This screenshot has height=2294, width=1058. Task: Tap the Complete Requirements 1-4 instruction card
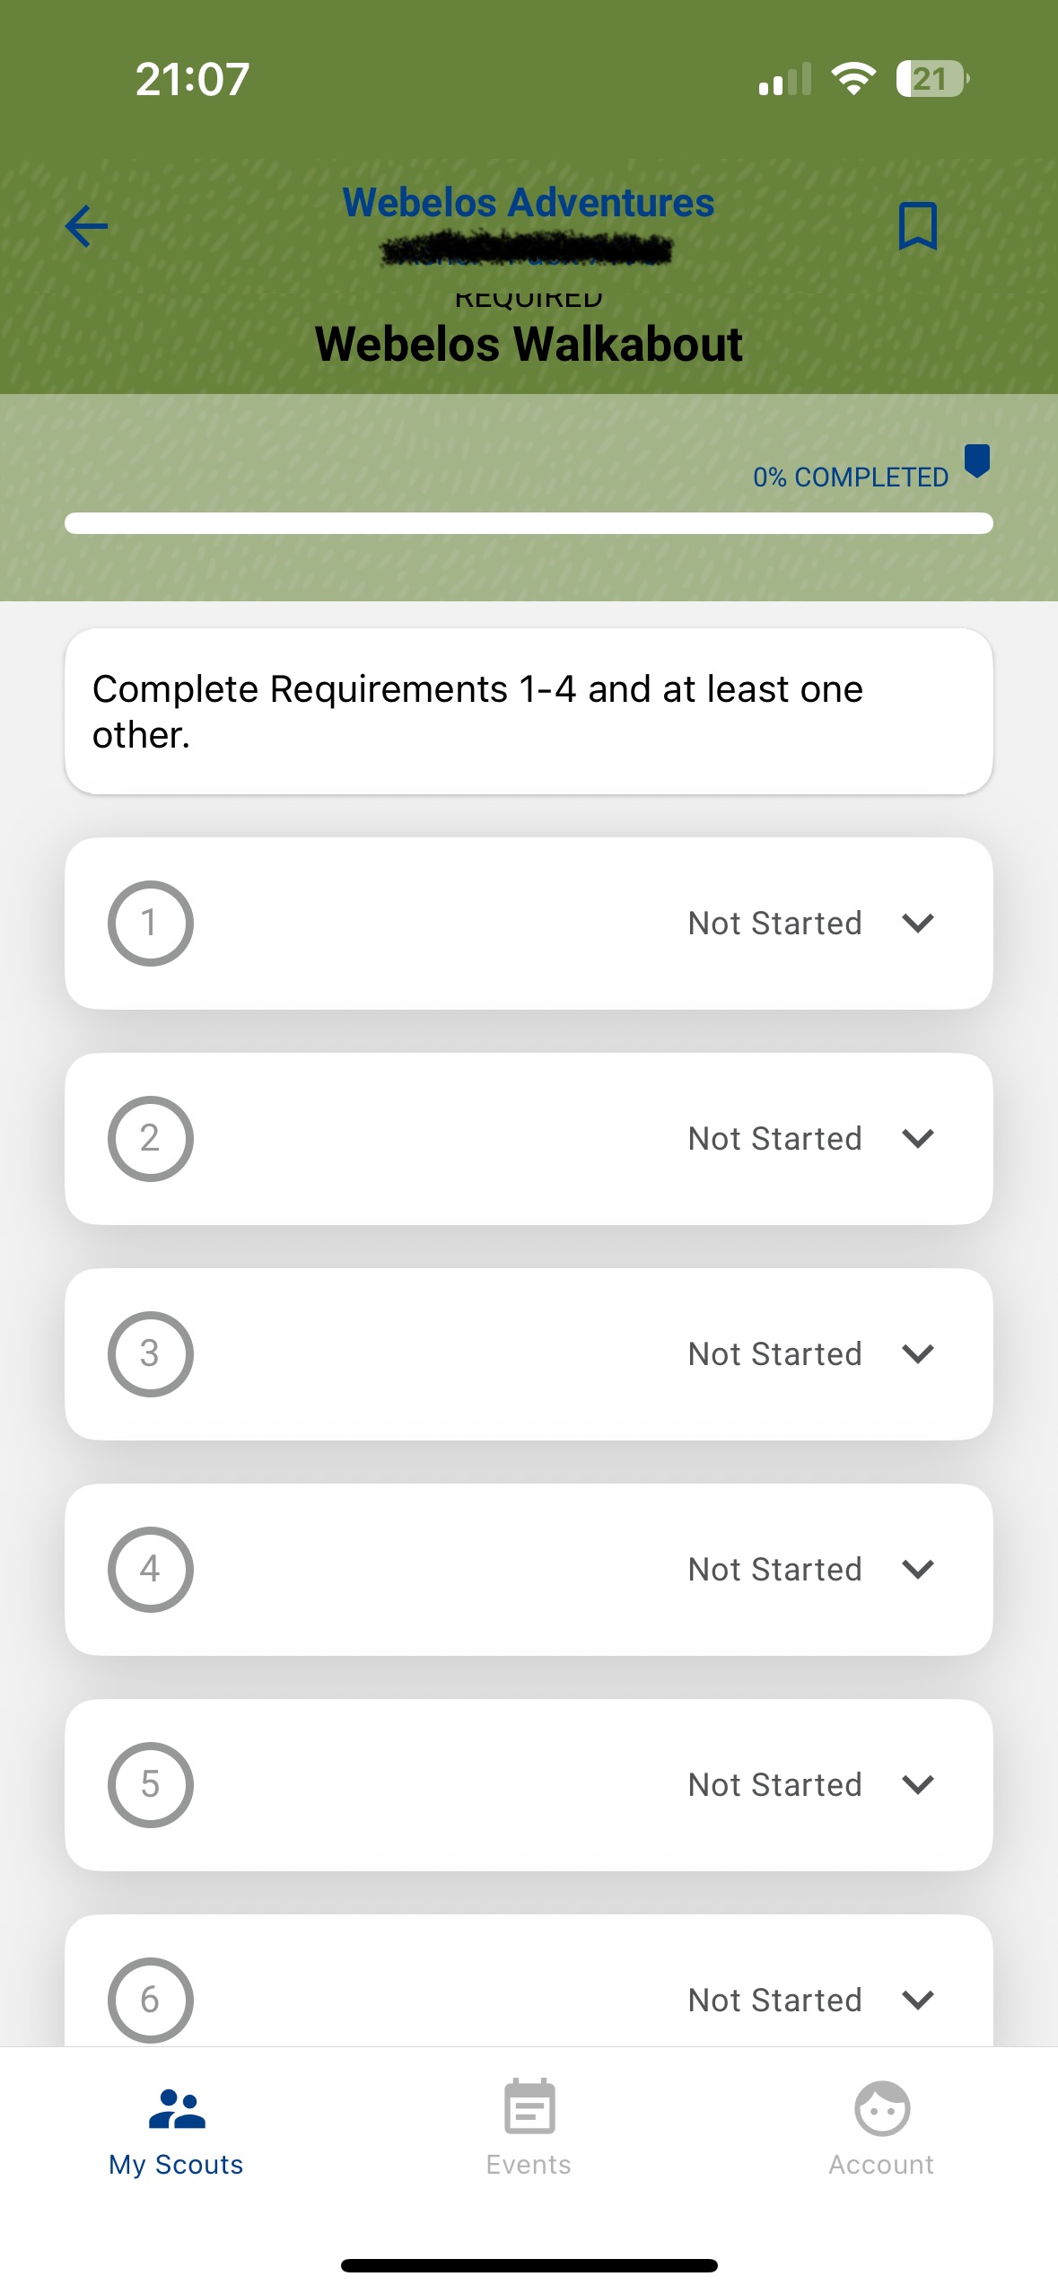529,712
